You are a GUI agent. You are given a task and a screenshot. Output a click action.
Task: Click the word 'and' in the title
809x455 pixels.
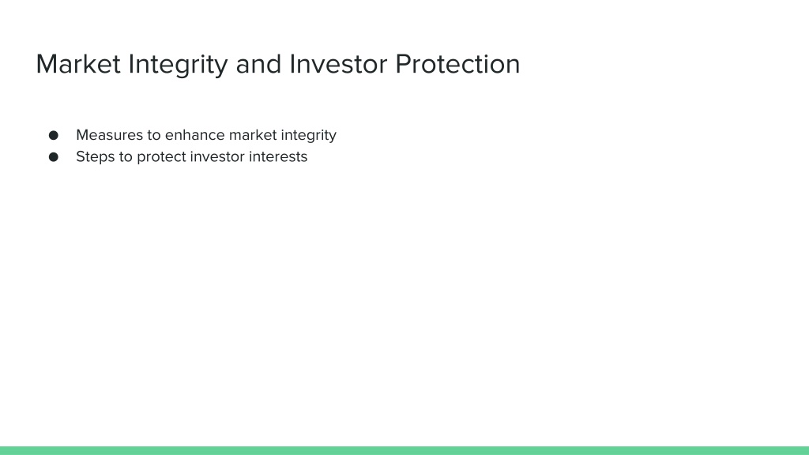tap(258, 64)
